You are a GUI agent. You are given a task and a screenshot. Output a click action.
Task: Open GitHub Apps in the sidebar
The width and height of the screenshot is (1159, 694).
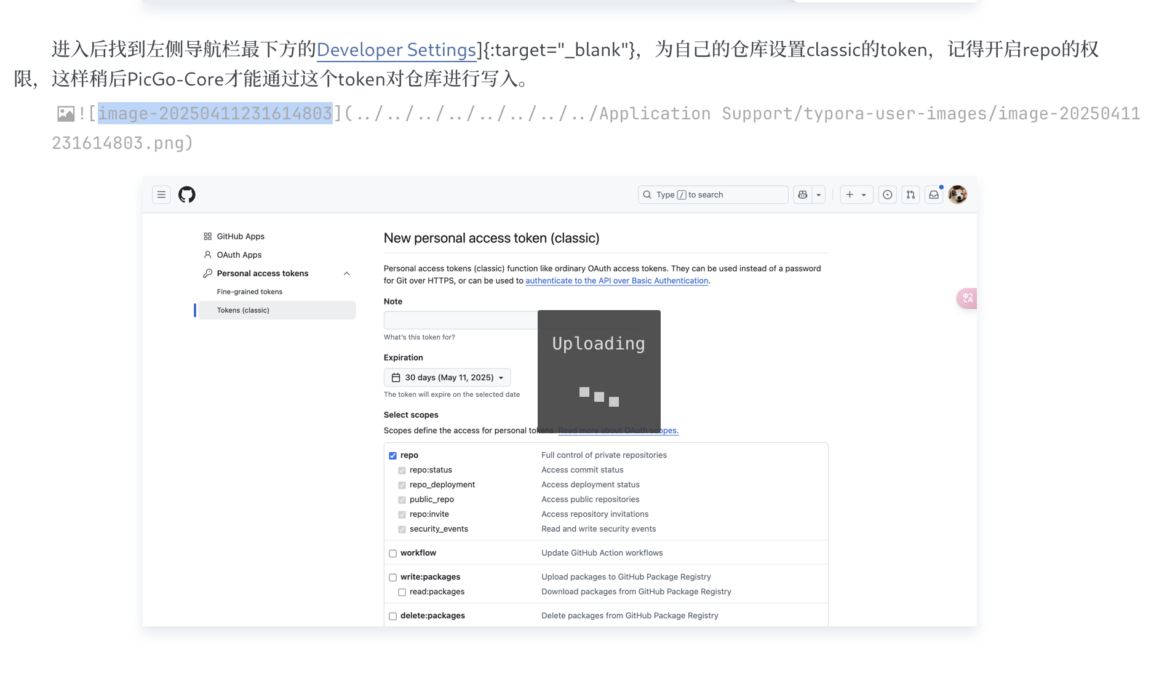click(x=241, y=236)
